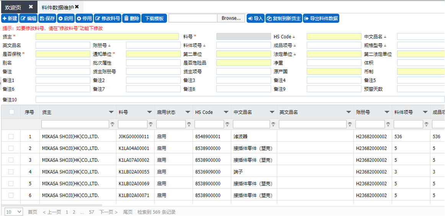
Task: Click cell K1LB02A00055 in row 4
Action: 134,172
